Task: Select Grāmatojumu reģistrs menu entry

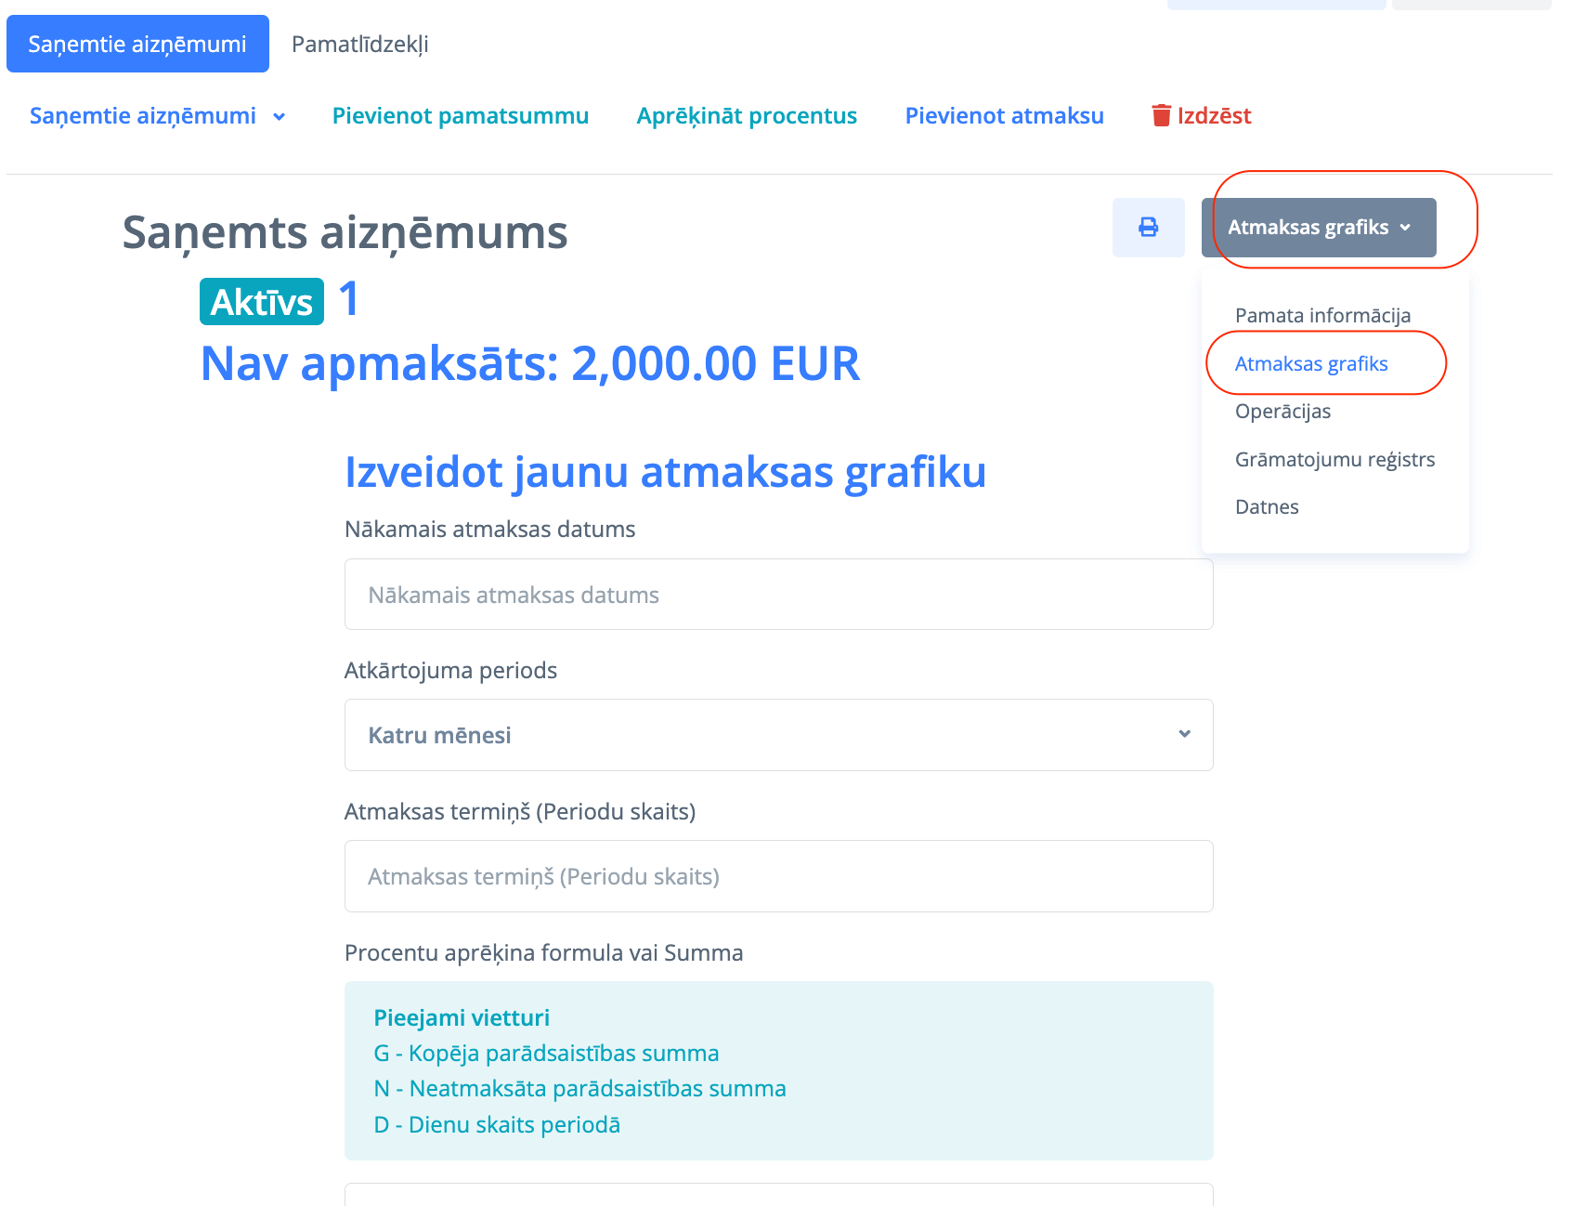Action: tap(1334, 460)
